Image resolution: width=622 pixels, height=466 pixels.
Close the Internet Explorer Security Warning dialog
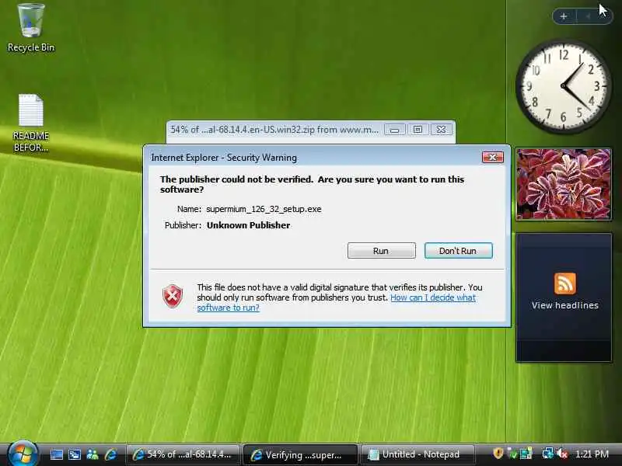pyautogui.click(x=493, y=157)
